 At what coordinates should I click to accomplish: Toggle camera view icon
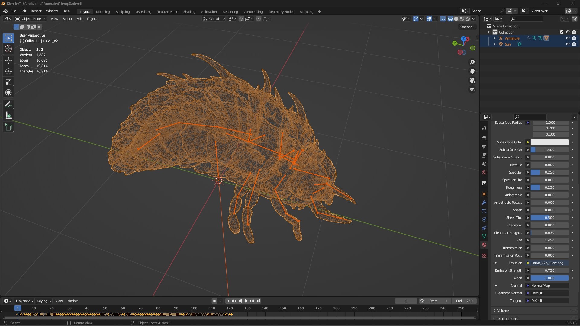pos(472,80)
